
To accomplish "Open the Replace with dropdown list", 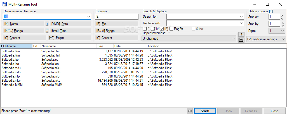I will (241, 23).
